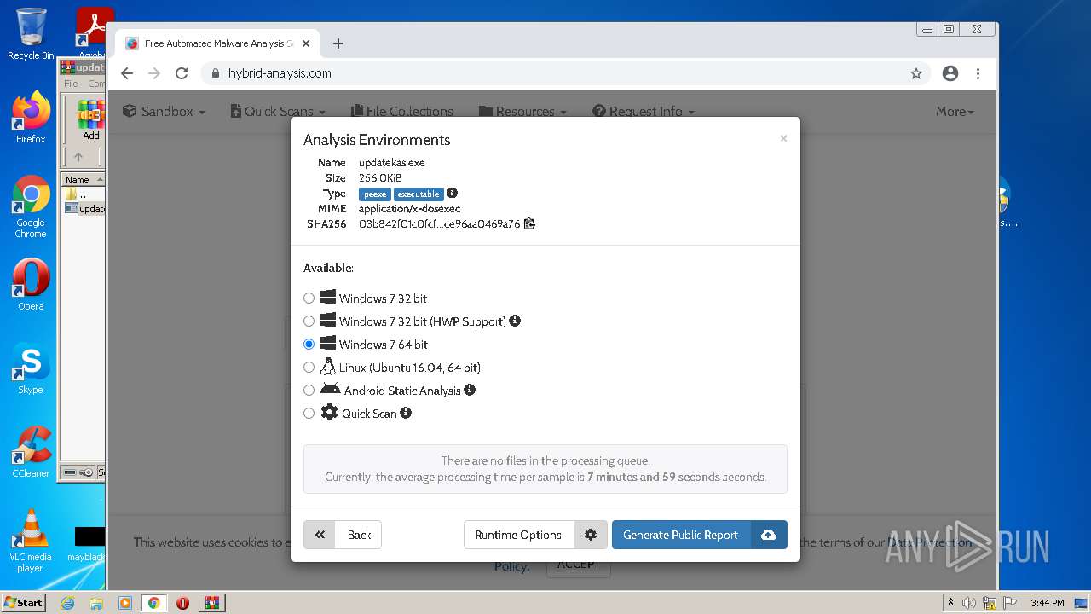Viewport: 1091px width, 614px height.
Task: Accept the cookies notice
Action: [x=578, y=565]
